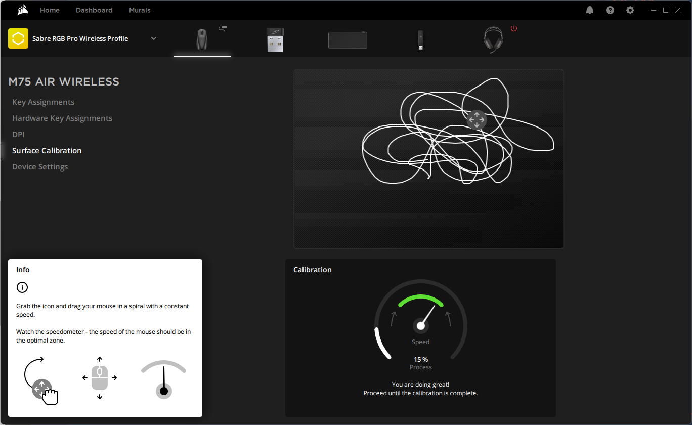Minimize the iCUE window

coord(653,10)
